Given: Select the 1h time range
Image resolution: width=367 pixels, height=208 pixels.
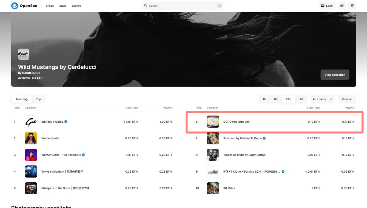Looking at the screenshot, I should [x=264, y=99].
